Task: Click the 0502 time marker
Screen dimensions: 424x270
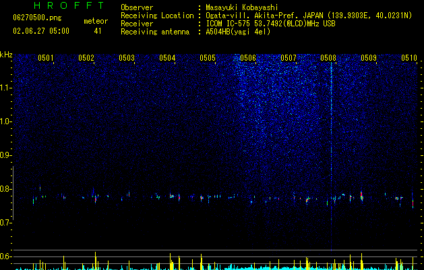Action: click(86, 58)
